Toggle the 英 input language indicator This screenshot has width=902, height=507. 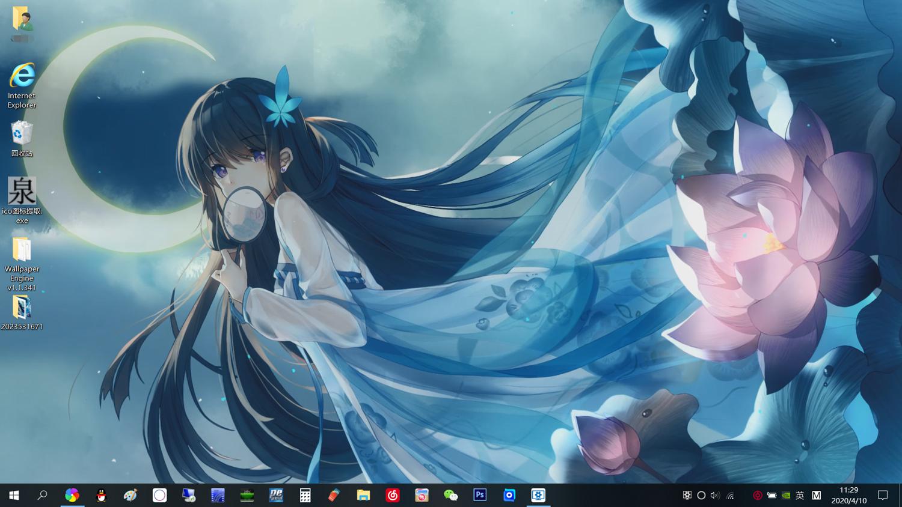[x=800, y=496]
